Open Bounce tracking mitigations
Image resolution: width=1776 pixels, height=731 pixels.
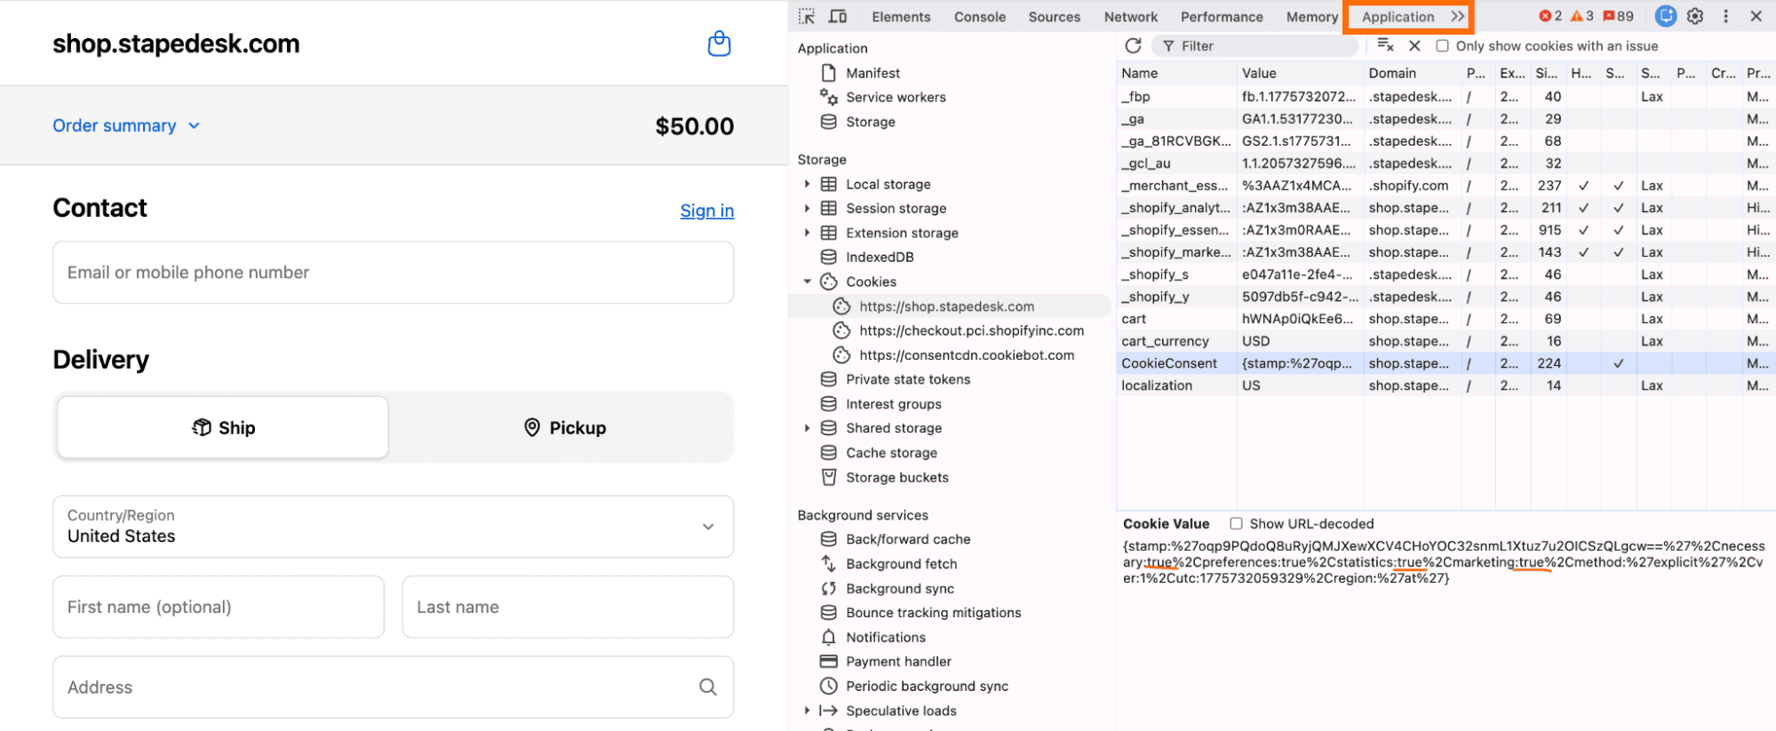click(x=933, y=613)
